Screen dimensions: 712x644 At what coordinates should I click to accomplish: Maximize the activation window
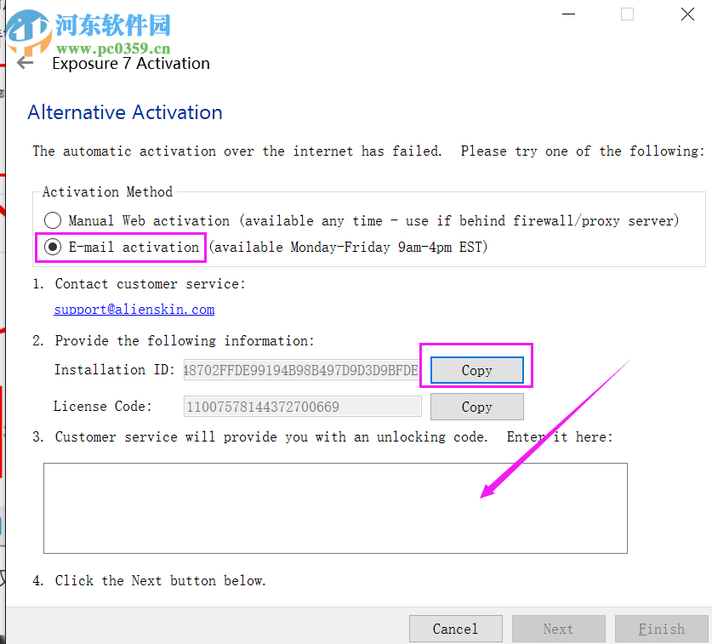(627, 14)
